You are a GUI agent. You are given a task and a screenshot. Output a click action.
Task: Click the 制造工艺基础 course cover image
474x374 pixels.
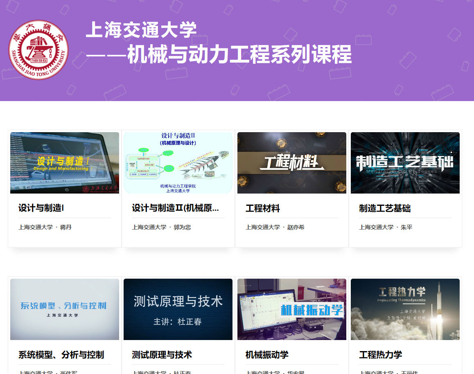coord(405,163)
